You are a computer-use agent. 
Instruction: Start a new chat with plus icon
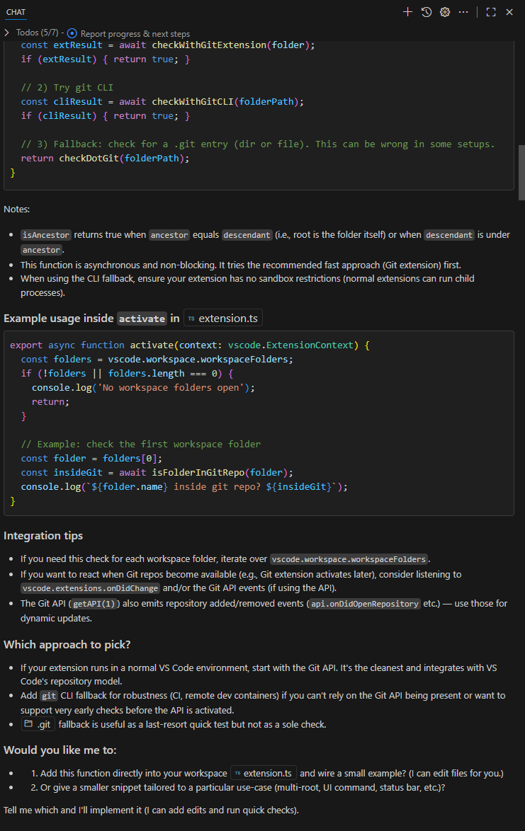coord(407,12)
